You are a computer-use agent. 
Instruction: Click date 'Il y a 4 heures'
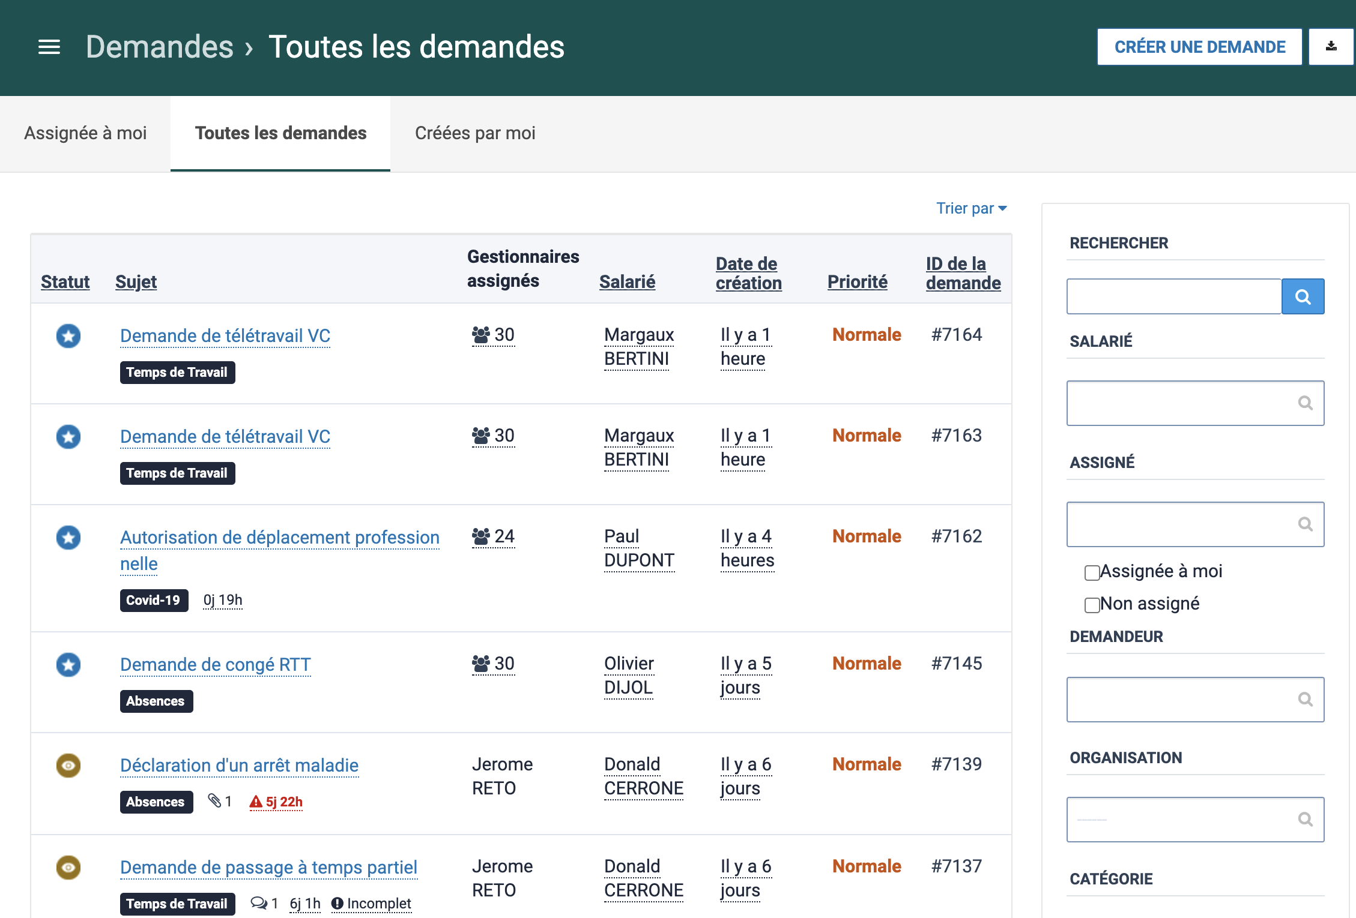coord(747,548)
